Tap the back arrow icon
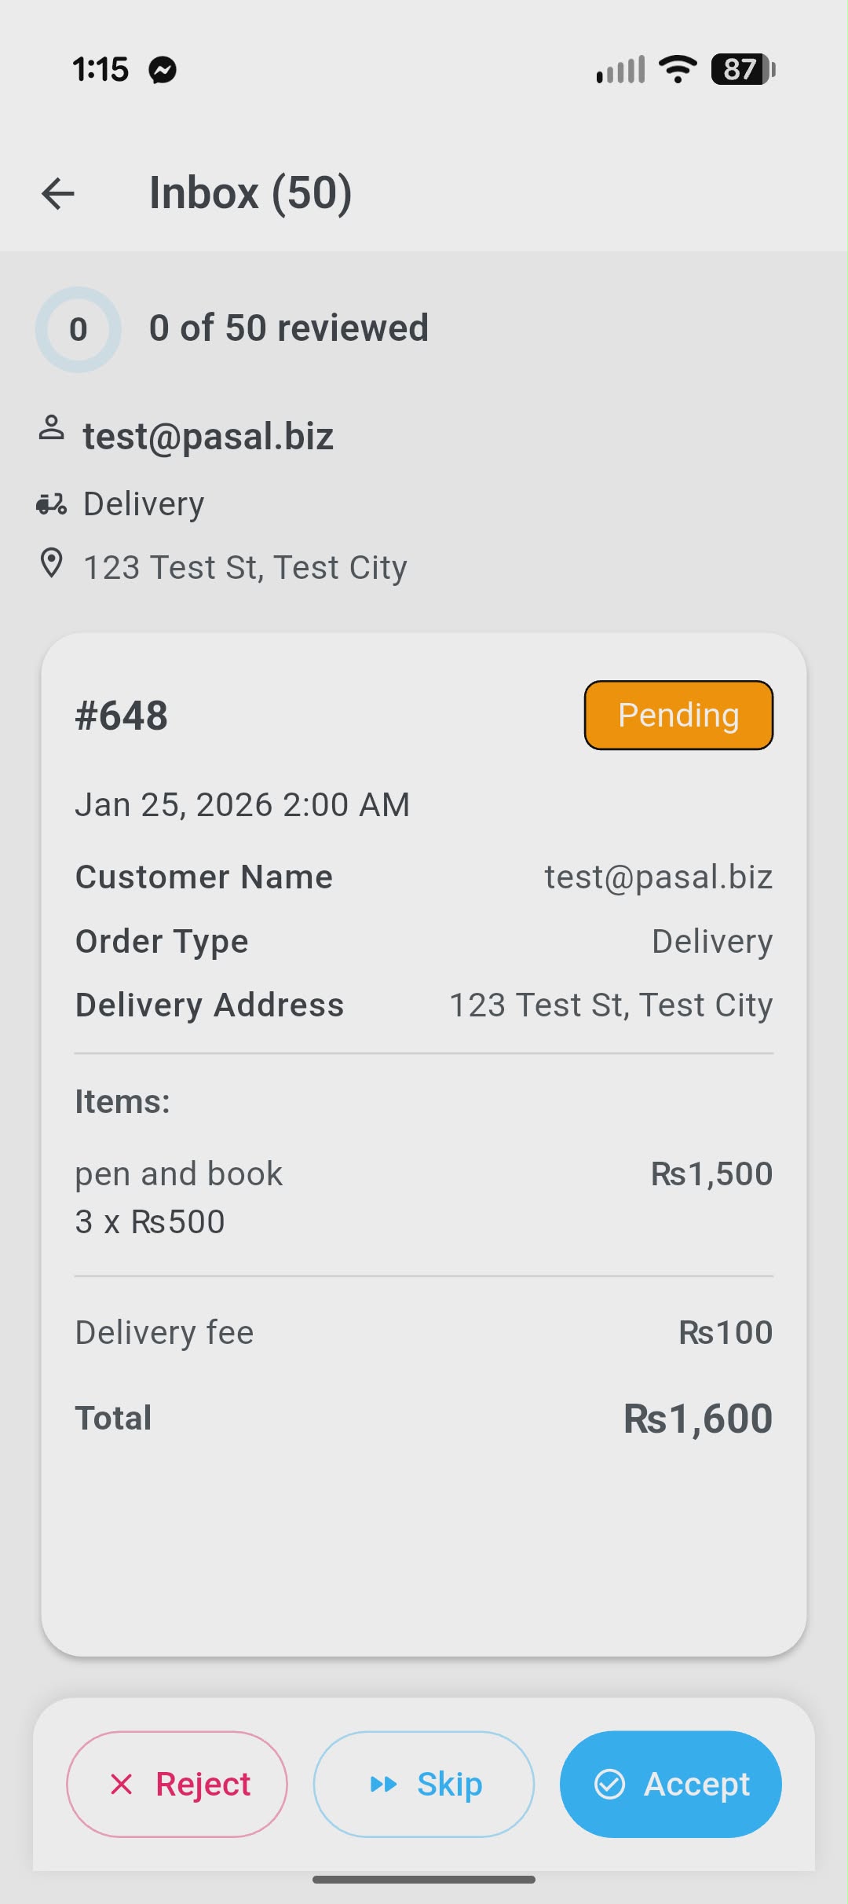Image resolution: width=848 pixels, height=1904 pixels. click(58, 193)
